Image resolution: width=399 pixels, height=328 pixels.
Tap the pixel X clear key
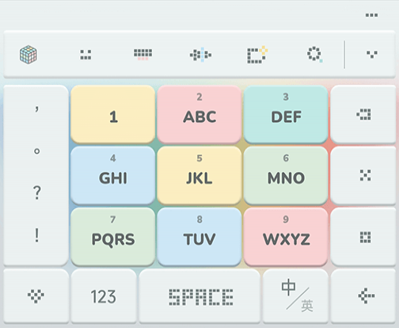click(x=363, y=175)
